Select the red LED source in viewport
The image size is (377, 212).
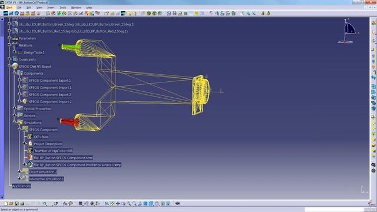click(70, 121)
